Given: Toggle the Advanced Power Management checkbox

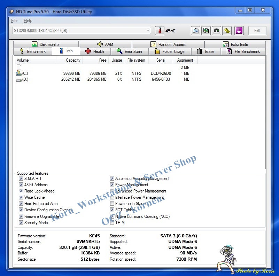Looking at the screenshot, I should [112, 191].
